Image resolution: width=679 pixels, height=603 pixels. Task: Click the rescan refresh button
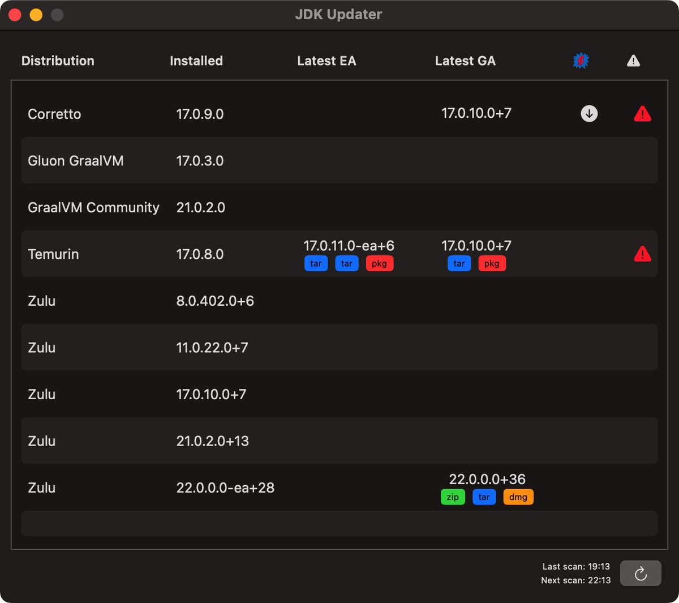coord(641,574)
